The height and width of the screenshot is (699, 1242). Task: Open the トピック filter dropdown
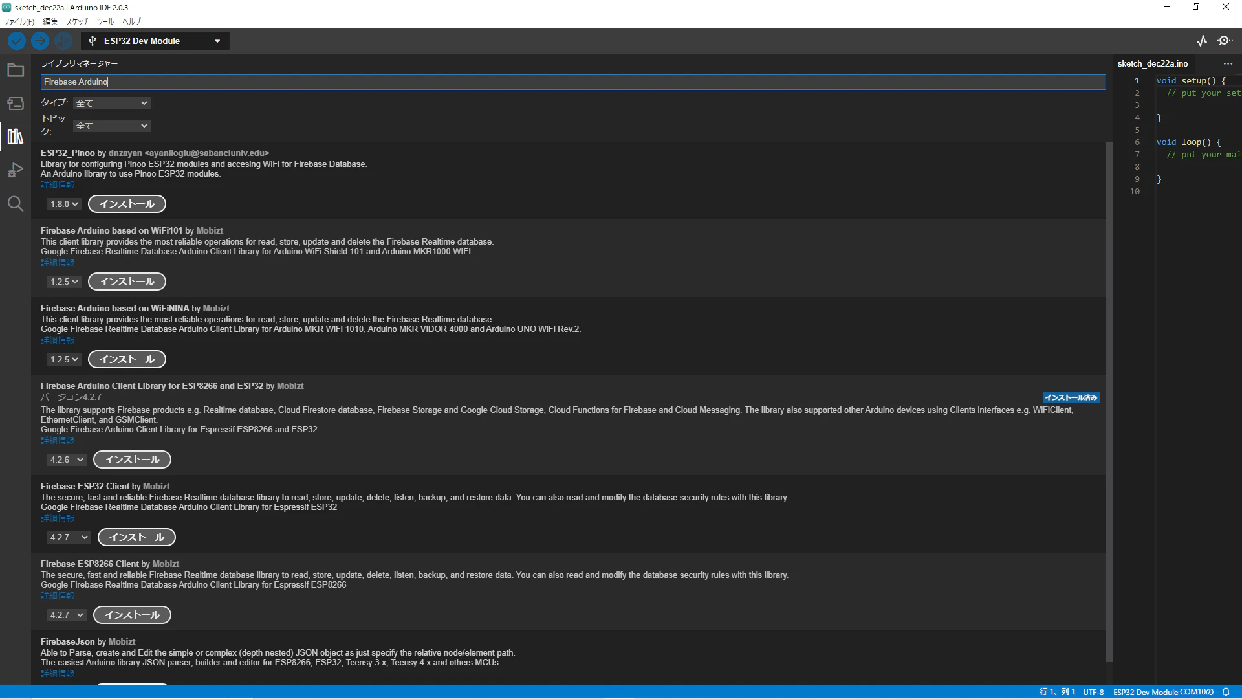coord(112,126)
